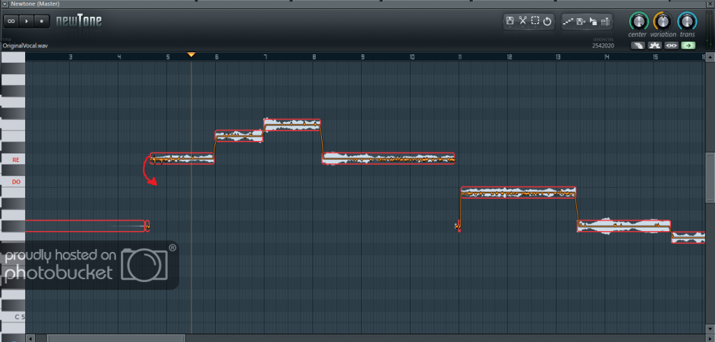Select the long note spanning bars 8 to 11
The image size is (715, 342).
pos(388,158)
